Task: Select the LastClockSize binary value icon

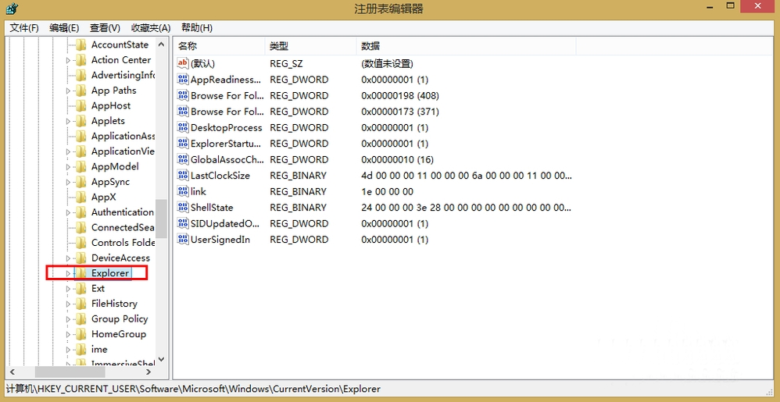Action: (183, 176)
